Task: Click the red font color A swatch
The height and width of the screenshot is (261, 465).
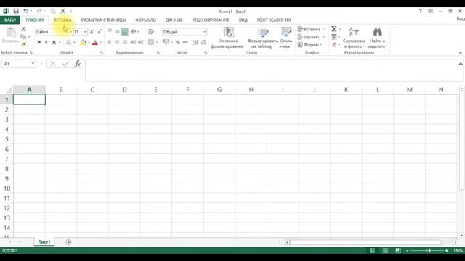Action: point(95,42)
